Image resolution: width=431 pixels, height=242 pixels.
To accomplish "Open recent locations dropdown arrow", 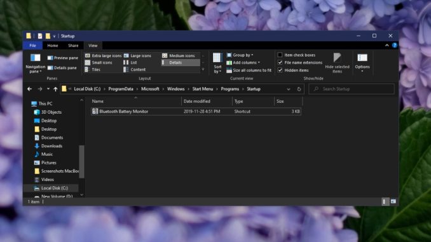I will [x=48, y=89].
